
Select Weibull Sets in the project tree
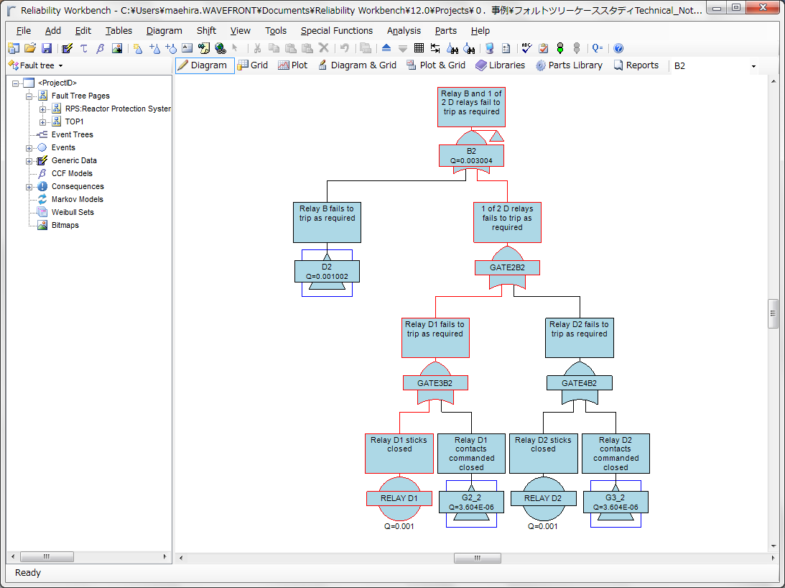coord(73,212)
